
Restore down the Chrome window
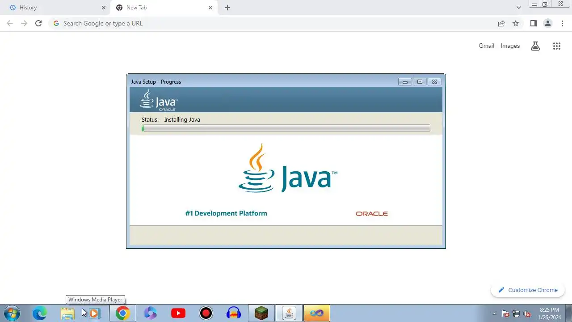pos(546,4)
